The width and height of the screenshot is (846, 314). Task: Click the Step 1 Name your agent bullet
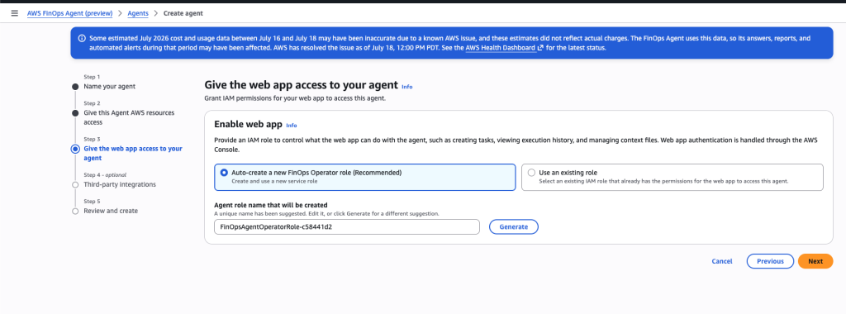(x=75, y=86)
